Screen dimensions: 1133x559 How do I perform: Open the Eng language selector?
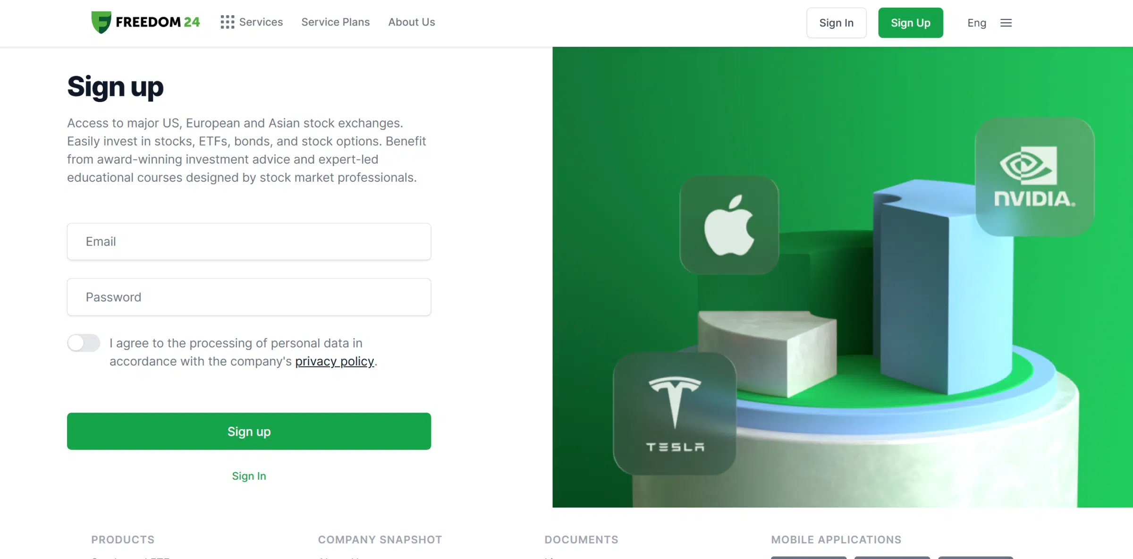977,23
